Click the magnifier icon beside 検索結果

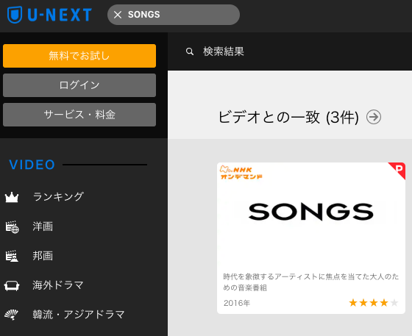[x=190, y=51]
